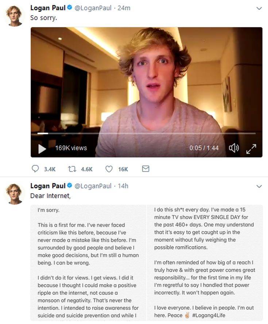The image size is (268, 324).
Task: Expand the video to fullscreen
Action: tap(251, 149)
